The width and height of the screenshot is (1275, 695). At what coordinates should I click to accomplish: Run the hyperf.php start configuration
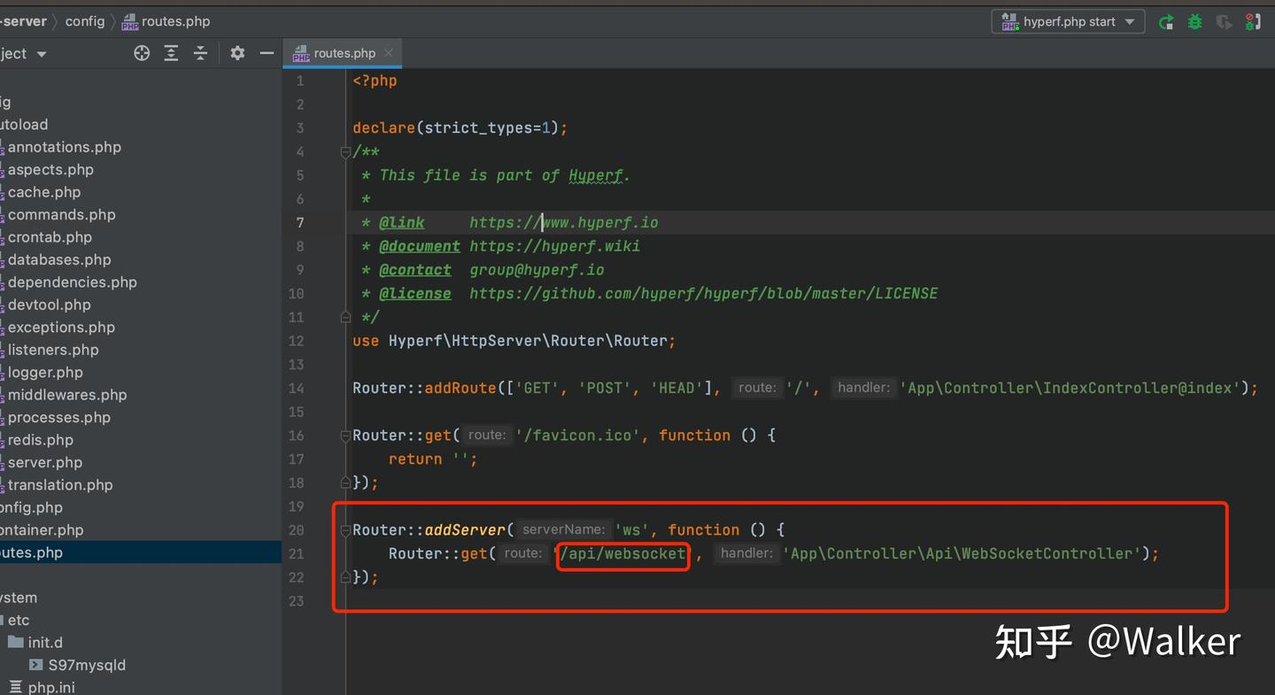[x=1166, y=21]
